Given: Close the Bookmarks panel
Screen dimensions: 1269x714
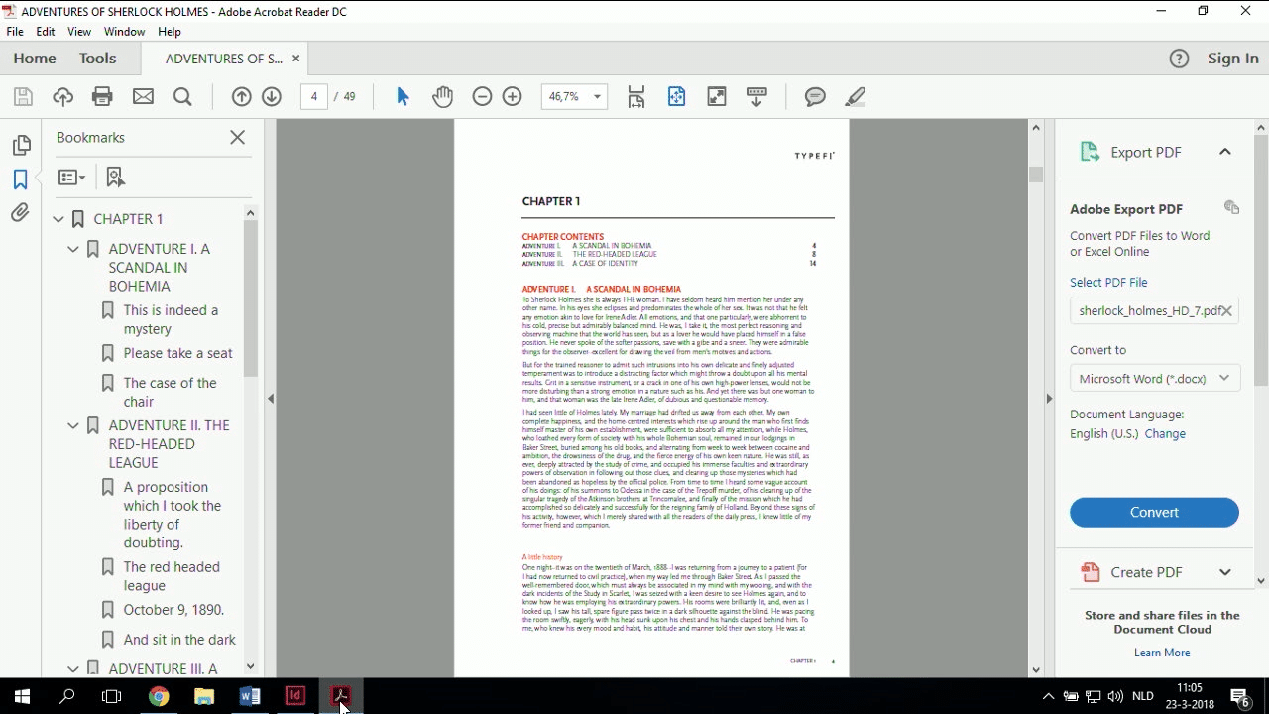Looking at the screenshot, I should click(238, 138).
